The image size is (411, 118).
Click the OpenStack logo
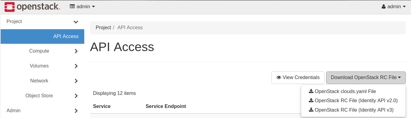coord(32,7)
